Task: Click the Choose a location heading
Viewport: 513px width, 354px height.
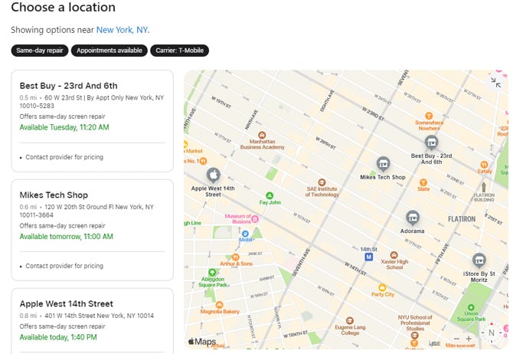Action: click(x=63, y=7)
